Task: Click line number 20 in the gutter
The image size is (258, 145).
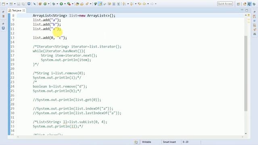Action: pyautogui.click(x=12, y=69)
